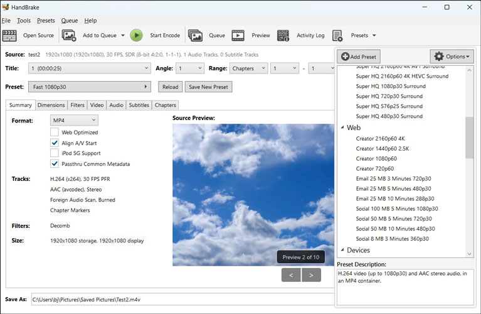Click the Presets toolbar dropdown arrow
The image size is (481, 314).
pos(374,35)
